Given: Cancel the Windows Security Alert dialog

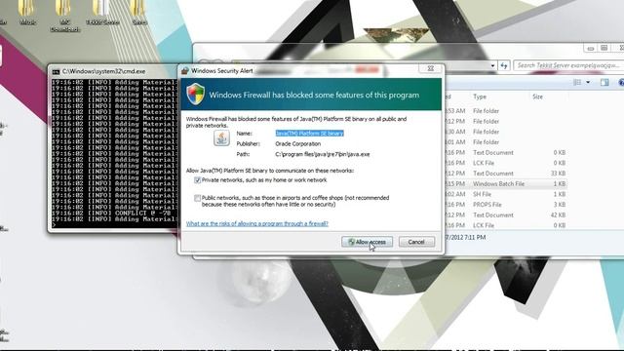Looking at the screenshot, I should (x=416, y=242).
